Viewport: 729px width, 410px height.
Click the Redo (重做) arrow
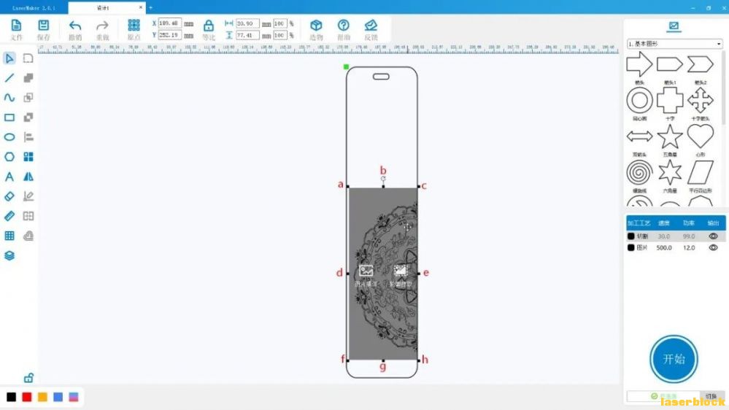point(102,26)
